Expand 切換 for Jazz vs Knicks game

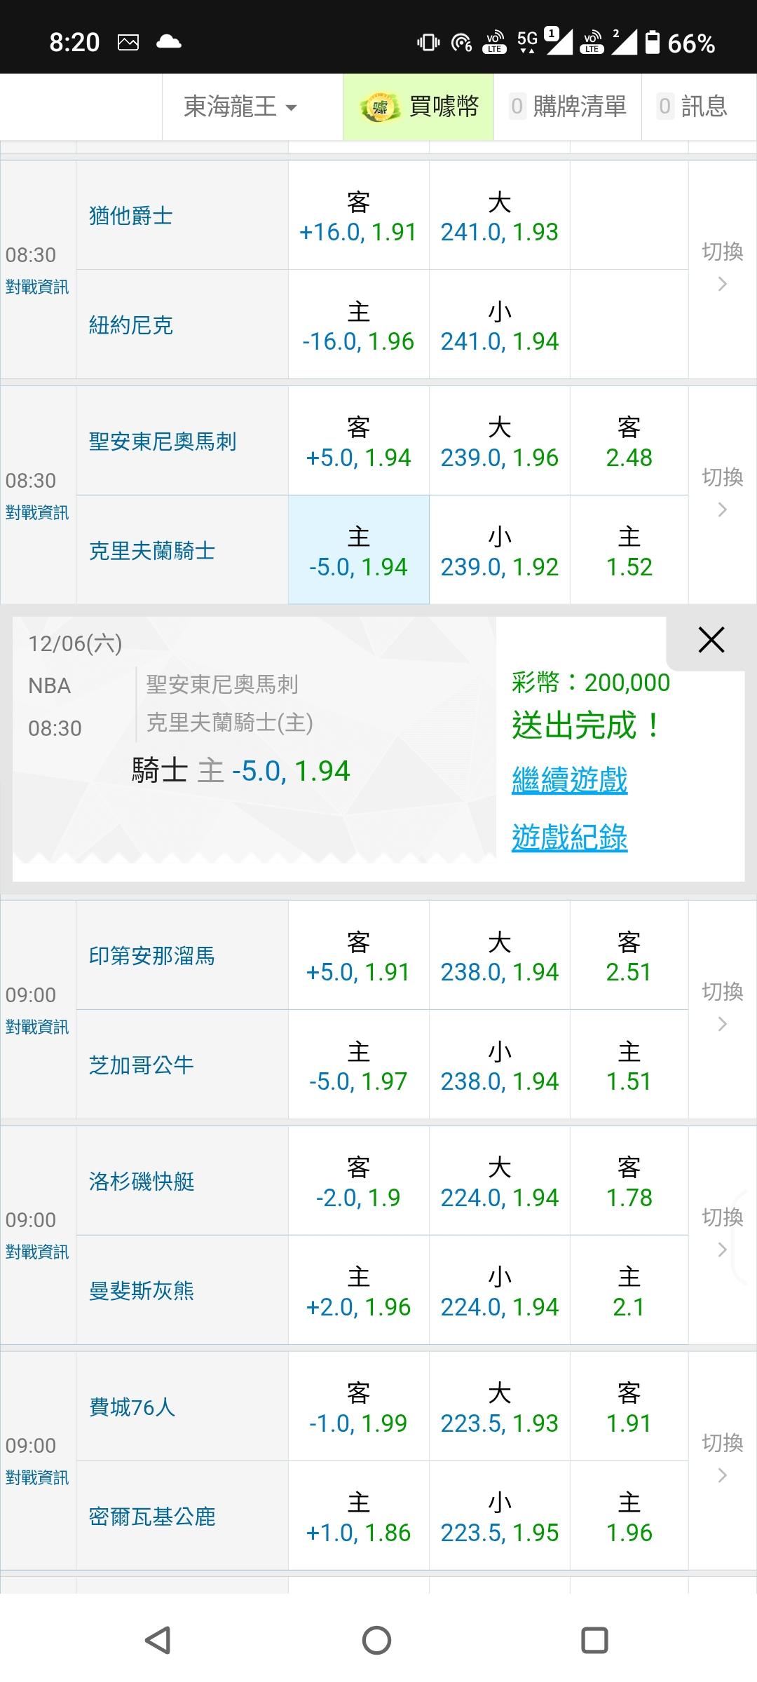[x=722, y=268]
